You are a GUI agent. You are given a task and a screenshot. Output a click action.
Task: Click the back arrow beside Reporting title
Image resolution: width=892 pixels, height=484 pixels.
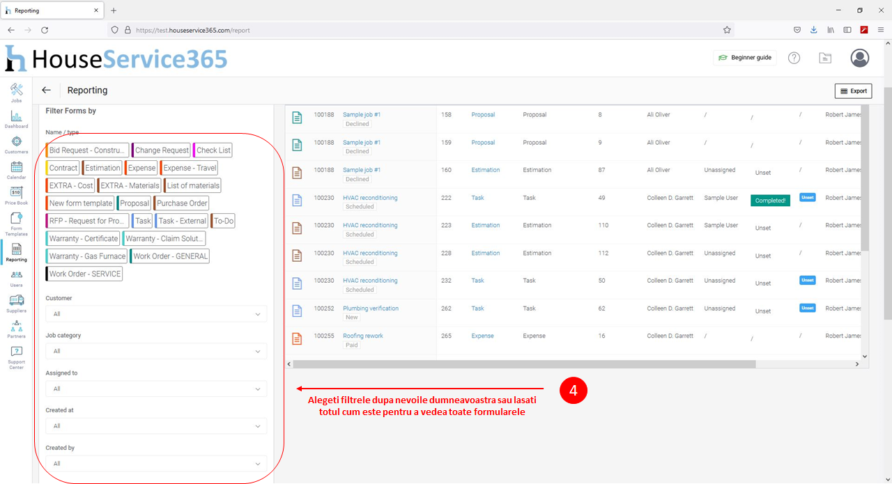(46, 90)
